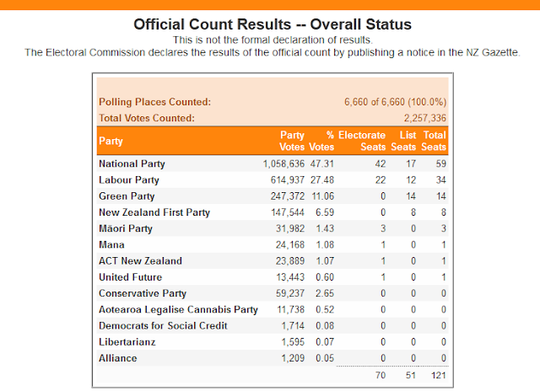Image resolution: width=540 pixels, height=391 pixels.
Task: Click the Party Votes column header
Action: [x=292, y=141]
